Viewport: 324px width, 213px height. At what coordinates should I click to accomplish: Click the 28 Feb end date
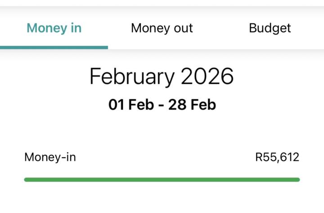[192, 105]
